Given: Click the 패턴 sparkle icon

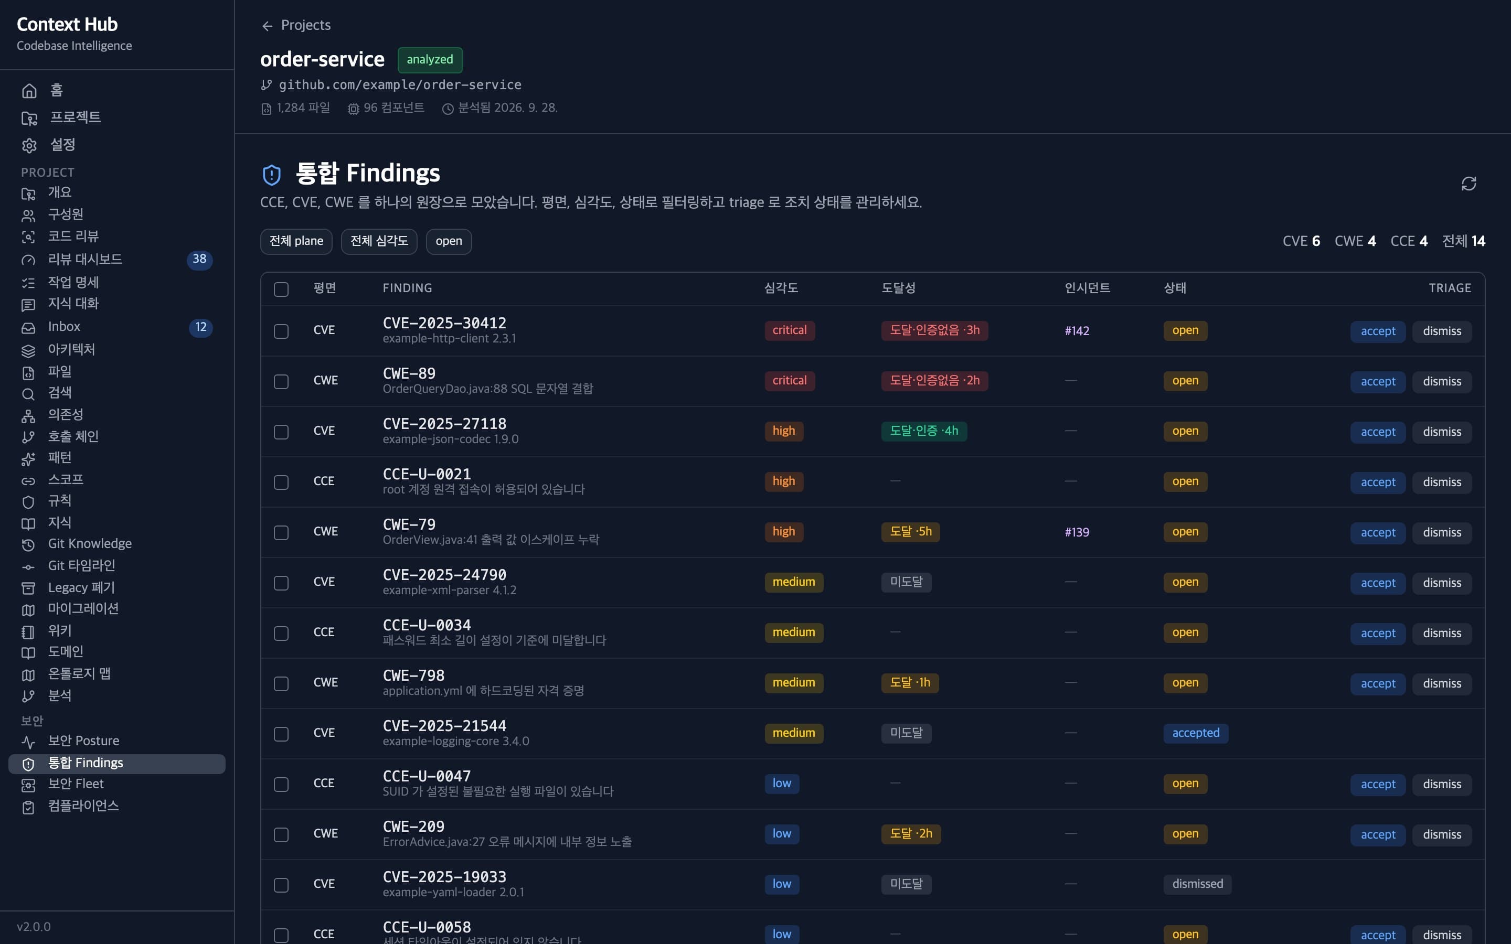Looking at the screenshot, I should [x=28, y=459].
